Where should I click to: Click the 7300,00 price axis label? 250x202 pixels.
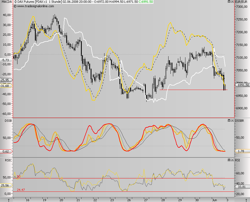click(242, 7)
